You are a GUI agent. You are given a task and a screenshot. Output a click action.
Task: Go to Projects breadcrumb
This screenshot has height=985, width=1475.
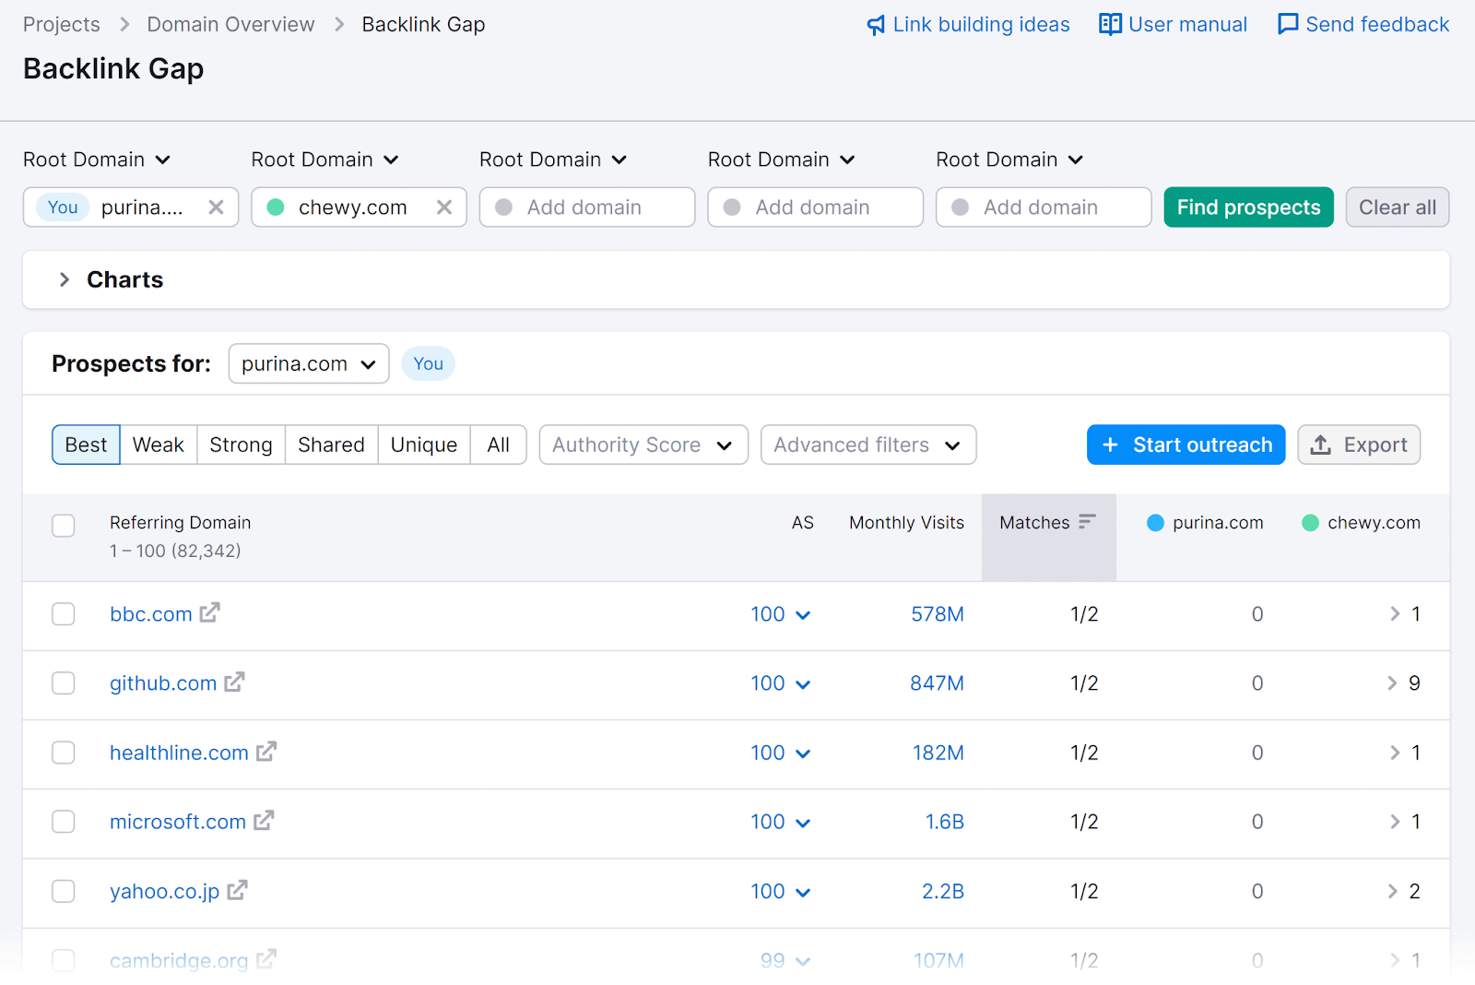62,25
